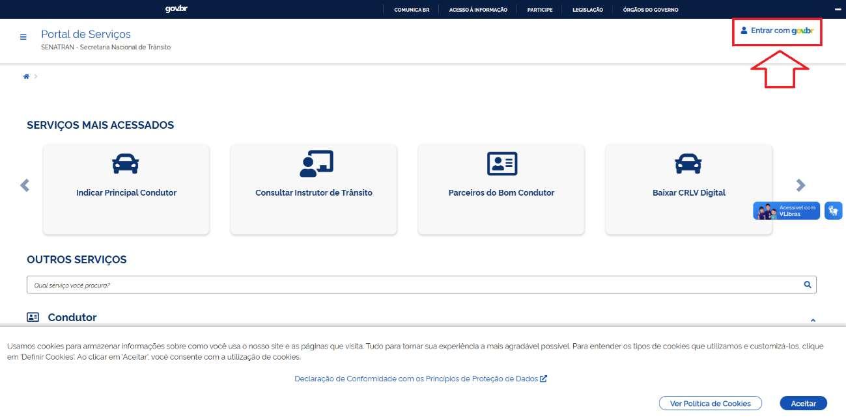The image size is (846, 420).
Task: Collapse the Condutor section chevron
Action: [x=813, y=321]
